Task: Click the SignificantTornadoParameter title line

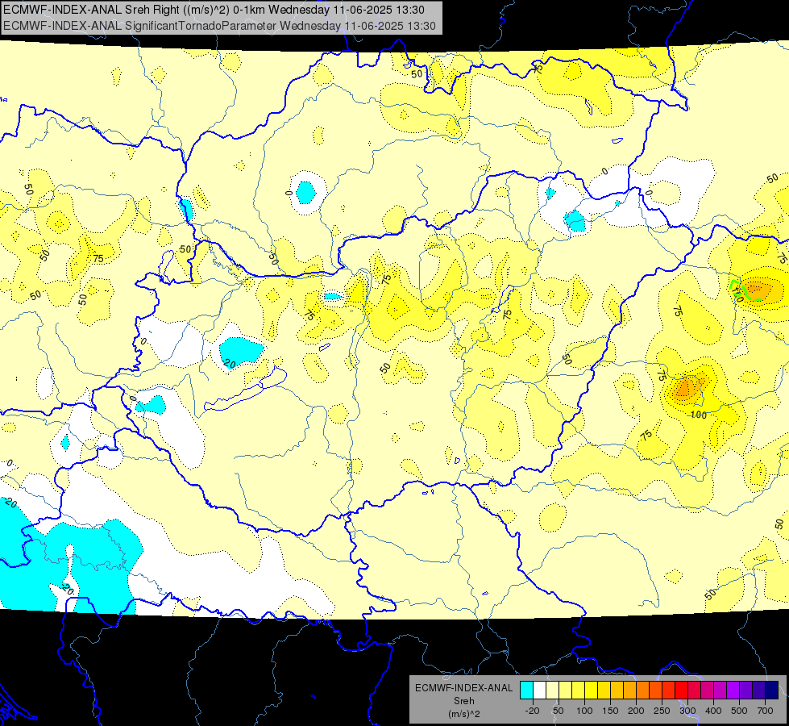Action: tap(219, 26)
